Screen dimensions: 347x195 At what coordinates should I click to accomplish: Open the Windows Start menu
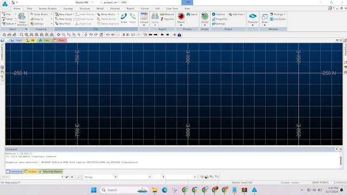pyautogui.click(x=94, y=190)
